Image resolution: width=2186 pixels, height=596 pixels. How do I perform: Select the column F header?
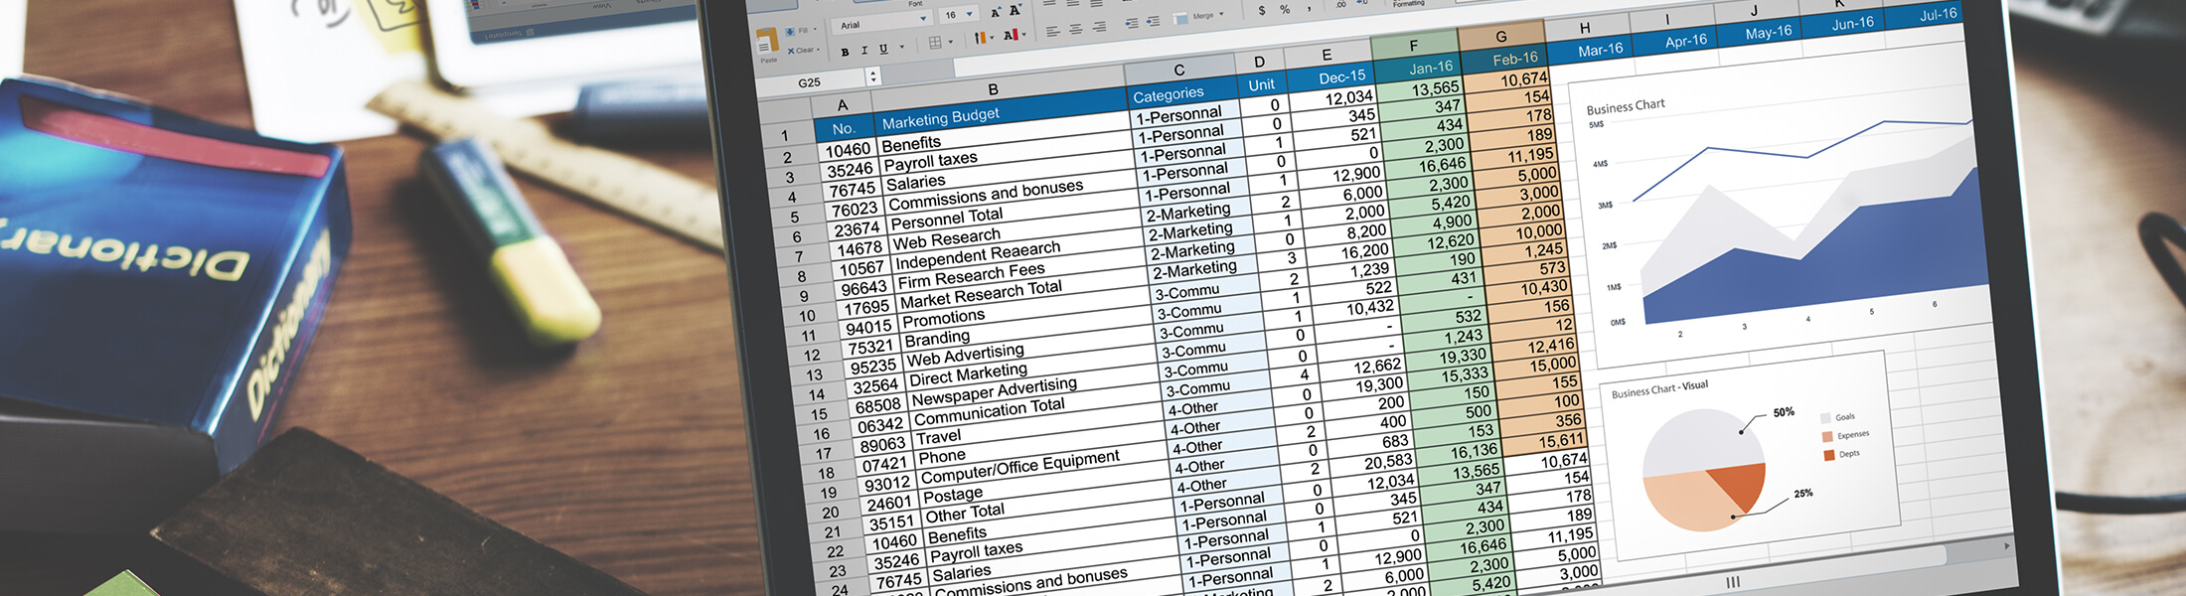1413,46
